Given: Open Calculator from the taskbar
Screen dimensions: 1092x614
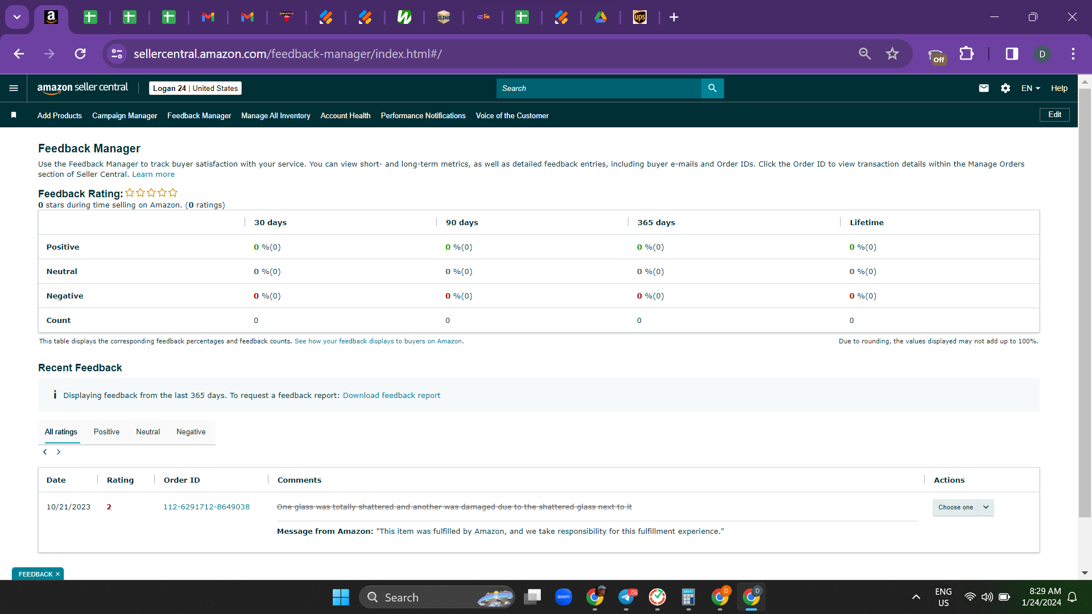Looking at the screenshot, I should click(688, 597).
